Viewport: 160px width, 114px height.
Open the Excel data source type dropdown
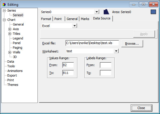(x=74, y=26)
